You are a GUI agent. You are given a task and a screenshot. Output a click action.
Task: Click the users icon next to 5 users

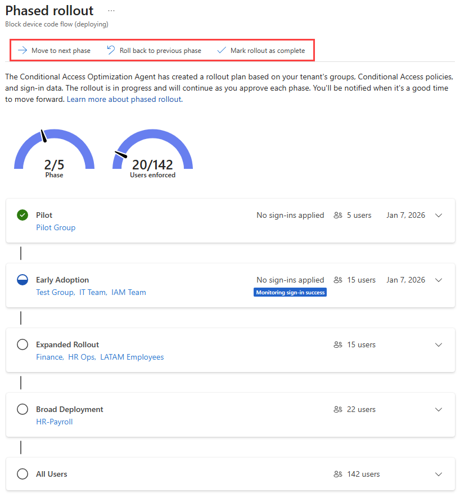[338, 215]
